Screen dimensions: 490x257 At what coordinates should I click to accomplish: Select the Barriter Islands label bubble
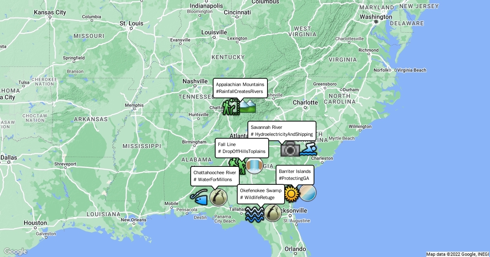tap(295, 175)
